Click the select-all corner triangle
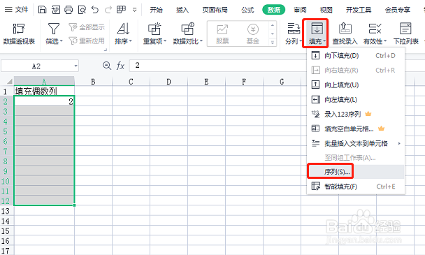The width and height of the screenshot is (425, 255). pyautogui.click(x=9, y=81)
